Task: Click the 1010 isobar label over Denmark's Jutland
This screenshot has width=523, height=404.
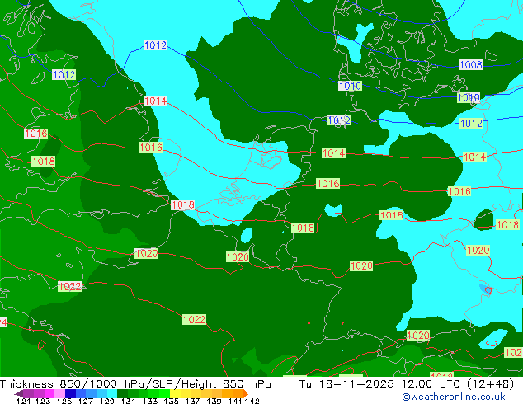Action: pyautogui.click(x=350, y=86)
